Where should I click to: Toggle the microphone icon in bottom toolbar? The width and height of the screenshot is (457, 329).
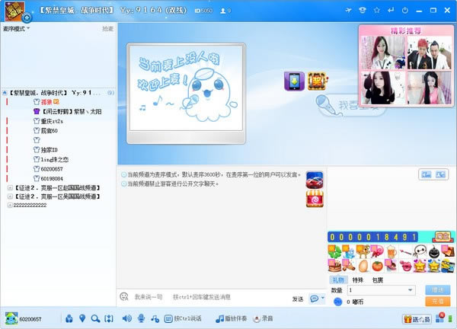(142, 318)
